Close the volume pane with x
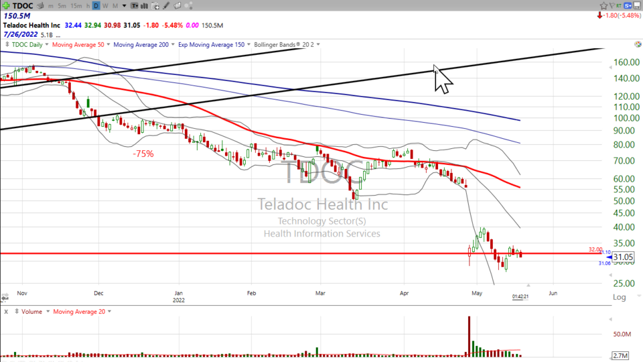Viewport: 643px width, 362px height. 6,311
